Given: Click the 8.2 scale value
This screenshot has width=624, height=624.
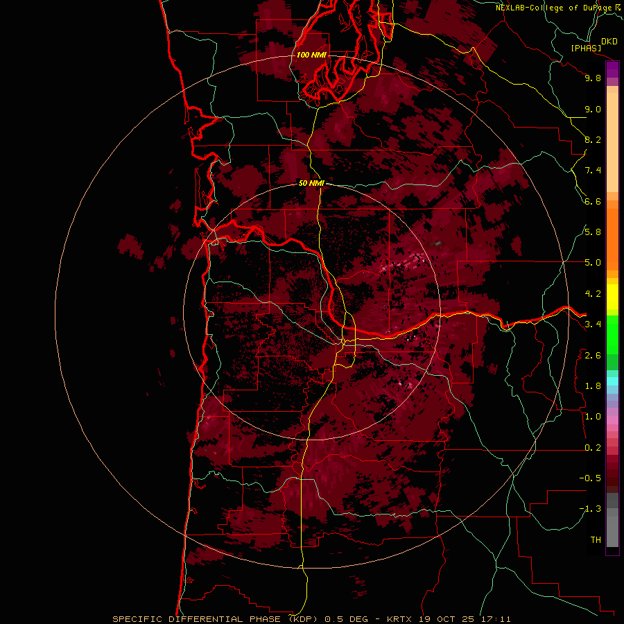Looking at the screenshot, I should click(x=593, y=139).
